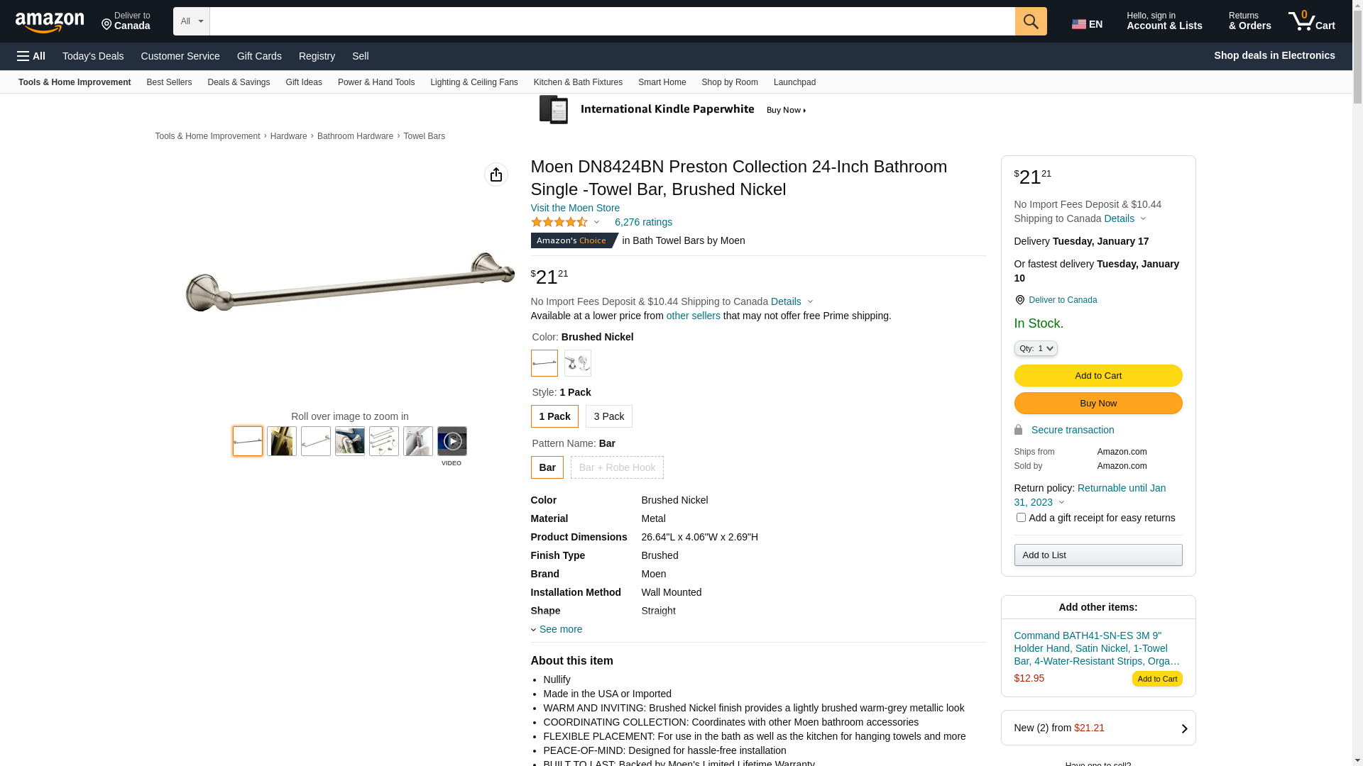
Task: Select the second color swatch option
Action: coord(577,363)
